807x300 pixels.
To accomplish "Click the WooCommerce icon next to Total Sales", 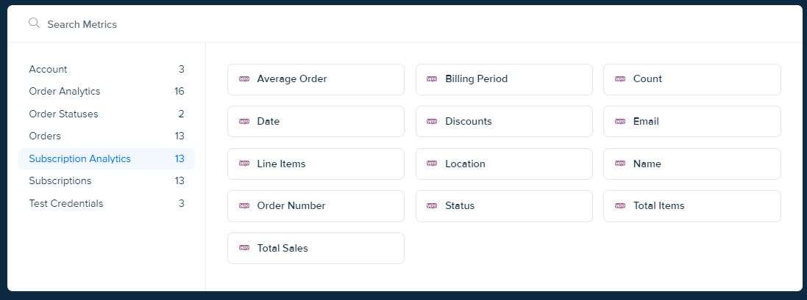I will [x=244, y=249].
